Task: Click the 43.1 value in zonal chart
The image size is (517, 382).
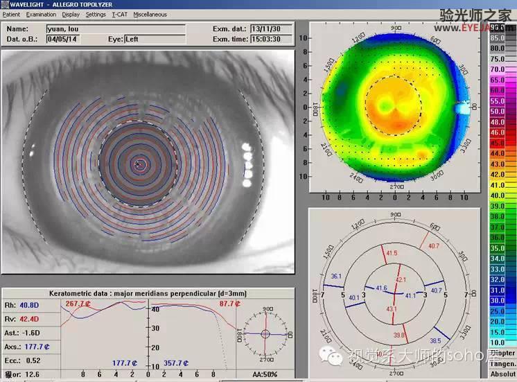Action: point(392,309)
